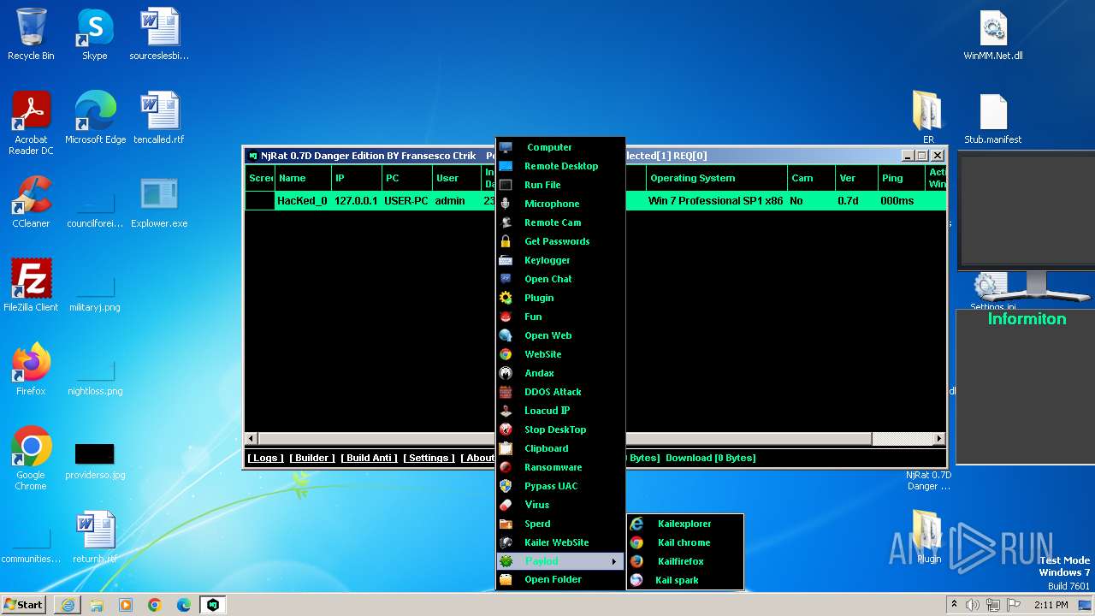1095x616 pixels.
Task: Select the Acrobat Reader DC desktop icon
Action: (31, 123)
